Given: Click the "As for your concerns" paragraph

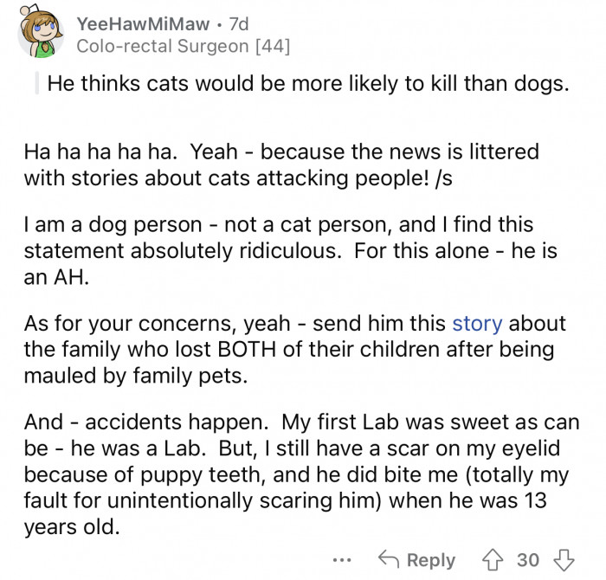Looking at the screenshot, I should point(294,349).
